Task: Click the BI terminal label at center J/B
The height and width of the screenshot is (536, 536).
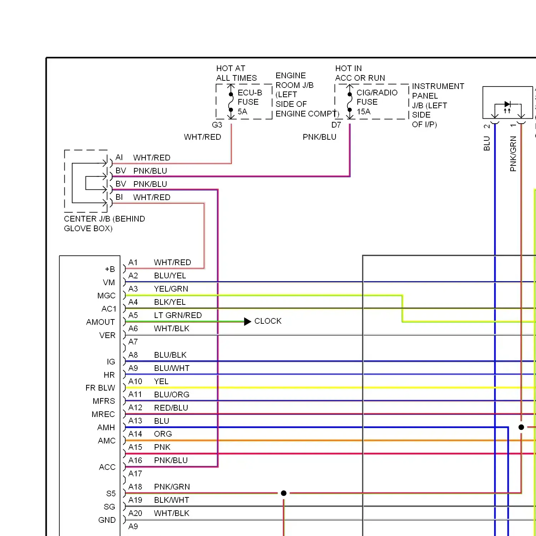Action: click(x=119, y=197)
